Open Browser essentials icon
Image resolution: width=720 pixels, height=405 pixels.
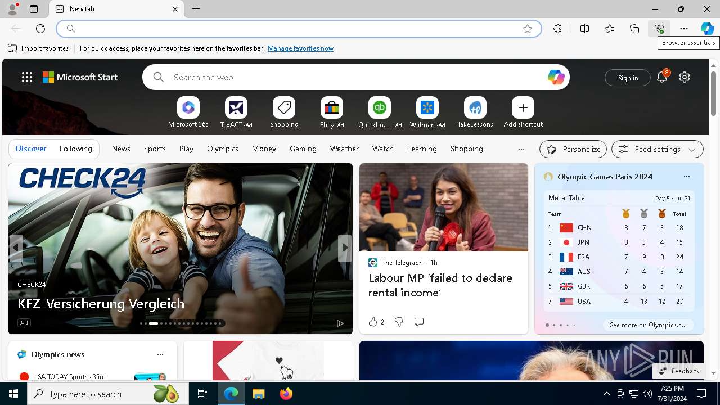659,29
